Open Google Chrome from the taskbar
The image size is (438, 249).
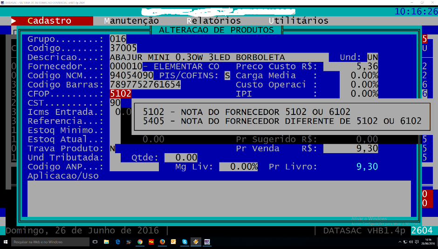click(x=140, y=242)
